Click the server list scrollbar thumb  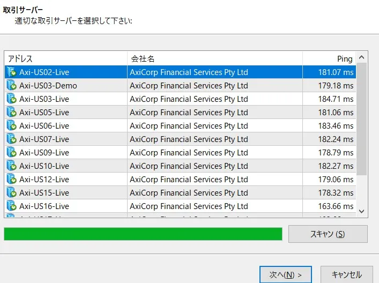[x=362, y=119]
